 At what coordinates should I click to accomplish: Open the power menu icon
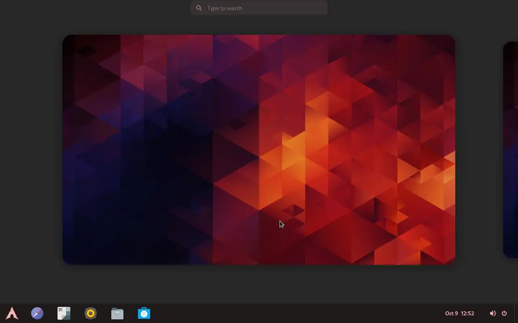click(x=504, y=313)
